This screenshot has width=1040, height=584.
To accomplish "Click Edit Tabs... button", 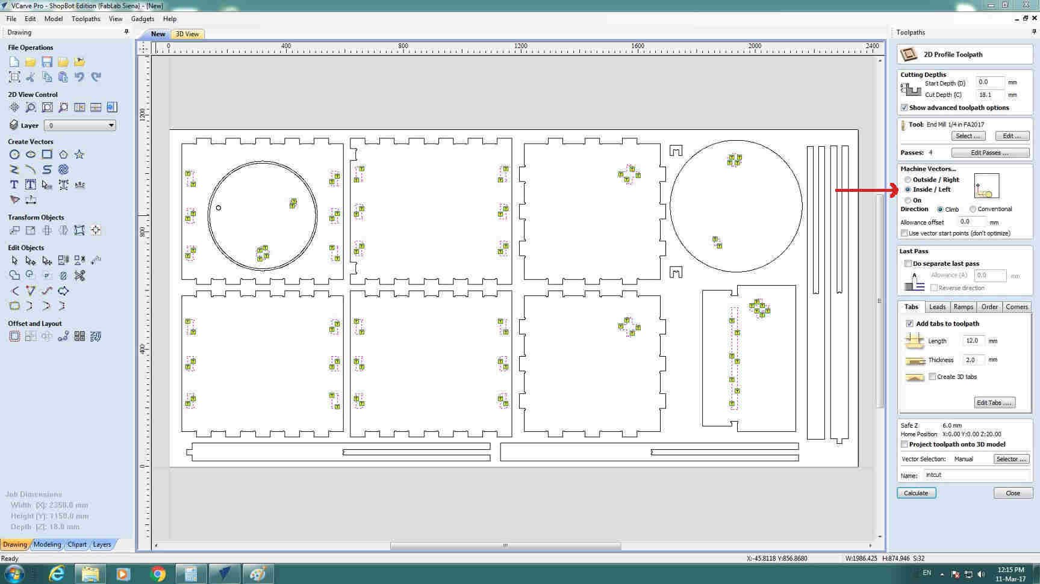I will coord(994,403).
